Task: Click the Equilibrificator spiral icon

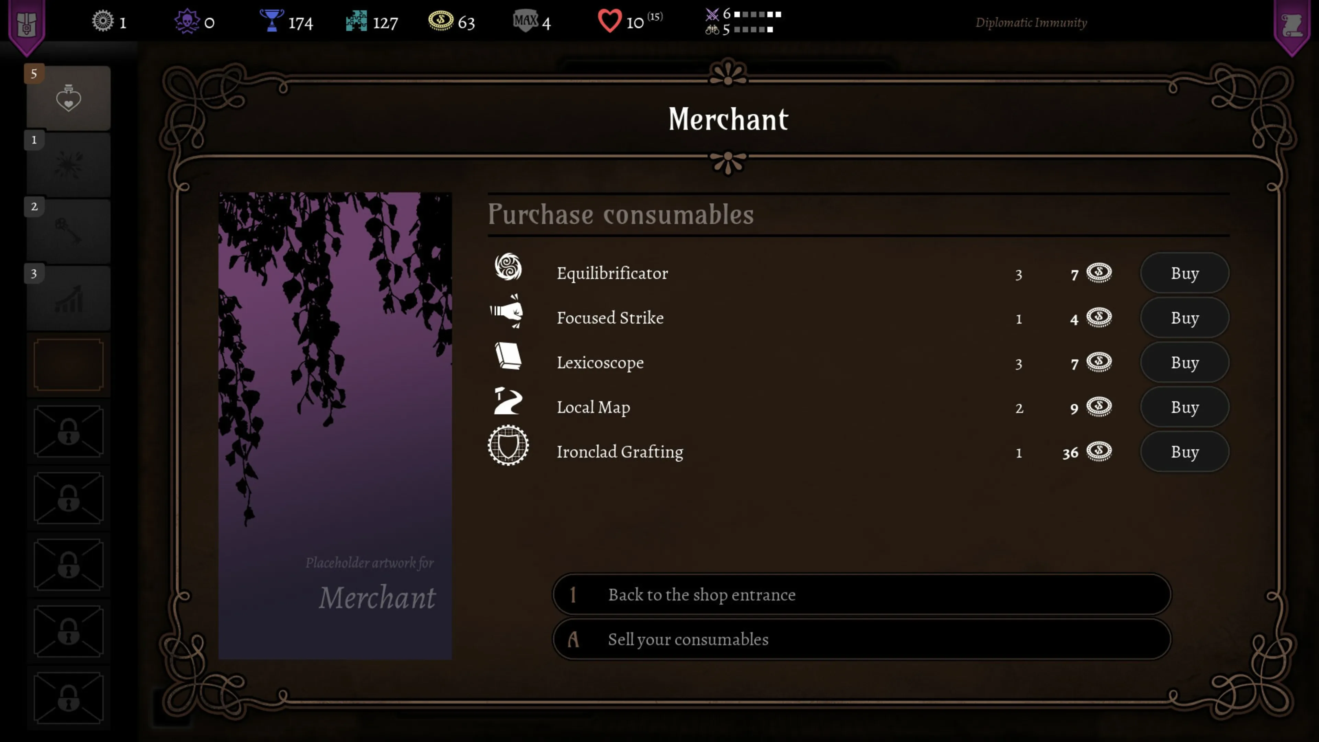Action: (x=508, y=267)
